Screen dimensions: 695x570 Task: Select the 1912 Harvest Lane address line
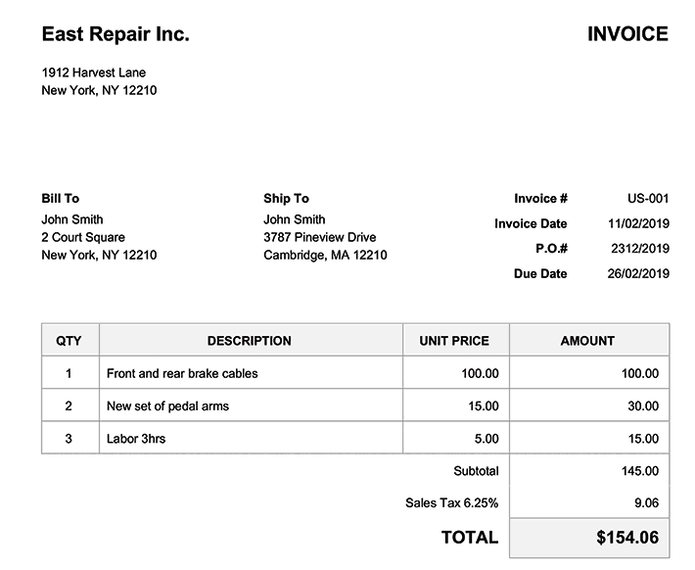pos(94,72)
